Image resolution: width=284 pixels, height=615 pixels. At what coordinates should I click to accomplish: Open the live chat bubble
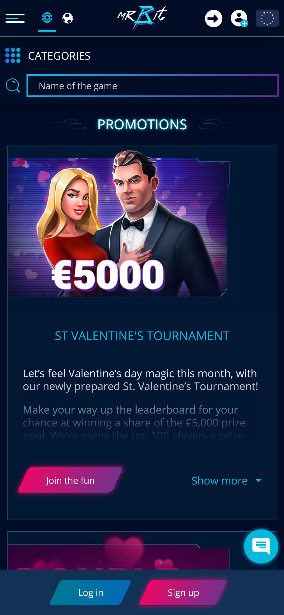[261, 546]
